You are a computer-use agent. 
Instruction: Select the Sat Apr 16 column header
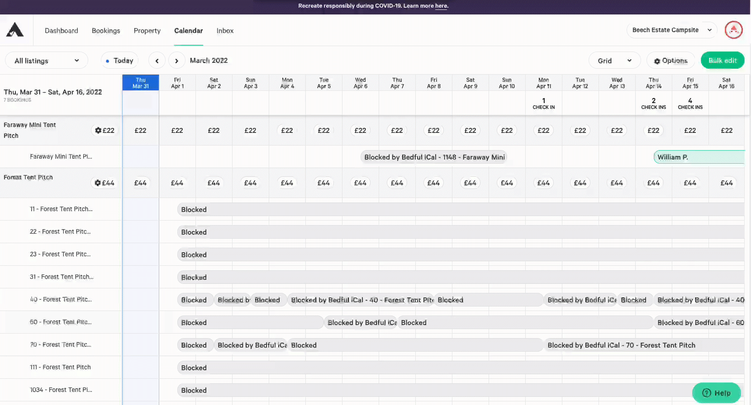pos(727,83)
